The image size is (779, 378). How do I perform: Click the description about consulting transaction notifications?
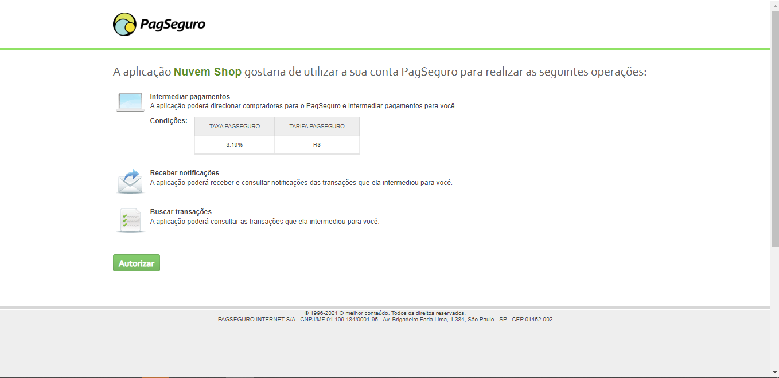[x=301, y=183]
